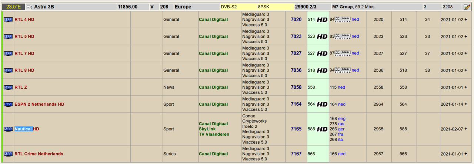Open the SkyLink package link
Screen dimensions: 474x164
coord(208,129)
